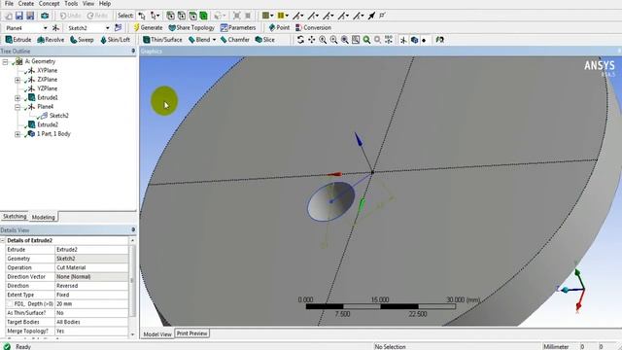Click the New Plane icon next to Plane4
Image resolution: width=622 pixels, height=350 pixels.
point(55,28)
